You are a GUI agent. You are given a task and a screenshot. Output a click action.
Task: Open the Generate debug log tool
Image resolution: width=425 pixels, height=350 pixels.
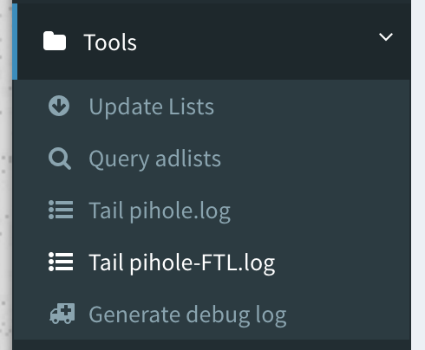click(x=187, y=315)
